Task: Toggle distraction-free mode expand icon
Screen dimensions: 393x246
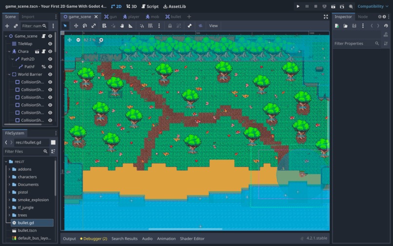Action: tap(326, 17)
